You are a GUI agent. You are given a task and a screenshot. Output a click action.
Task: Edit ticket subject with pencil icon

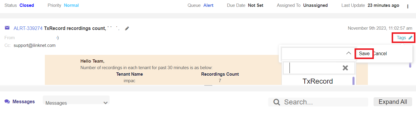tap(127, 28)
